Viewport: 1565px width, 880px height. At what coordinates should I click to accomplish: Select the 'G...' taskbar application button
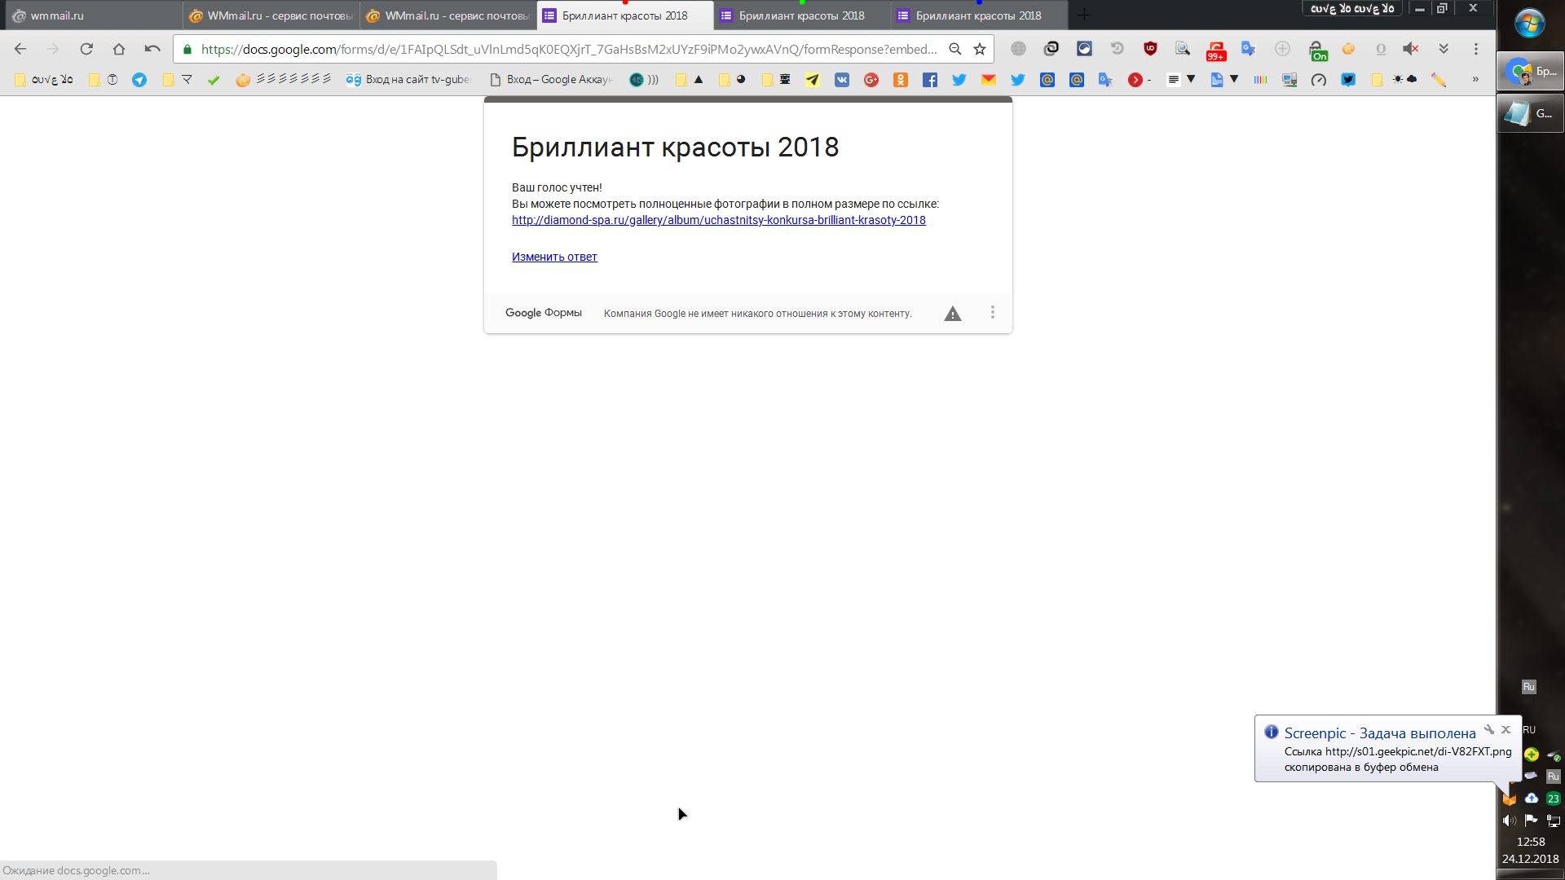pos(1531,114)
